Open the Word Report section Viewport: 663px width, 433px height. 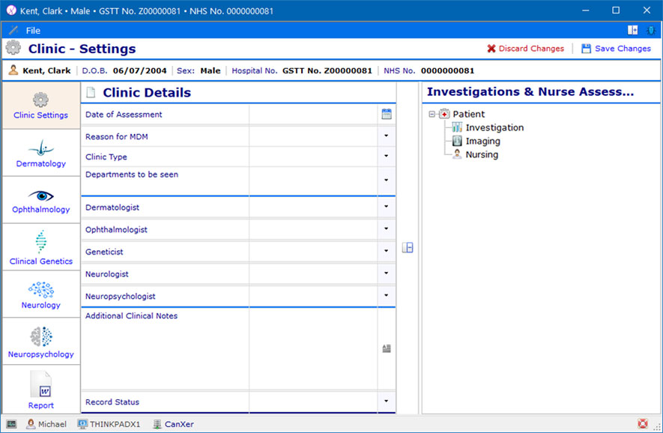(x=41, y=390)
